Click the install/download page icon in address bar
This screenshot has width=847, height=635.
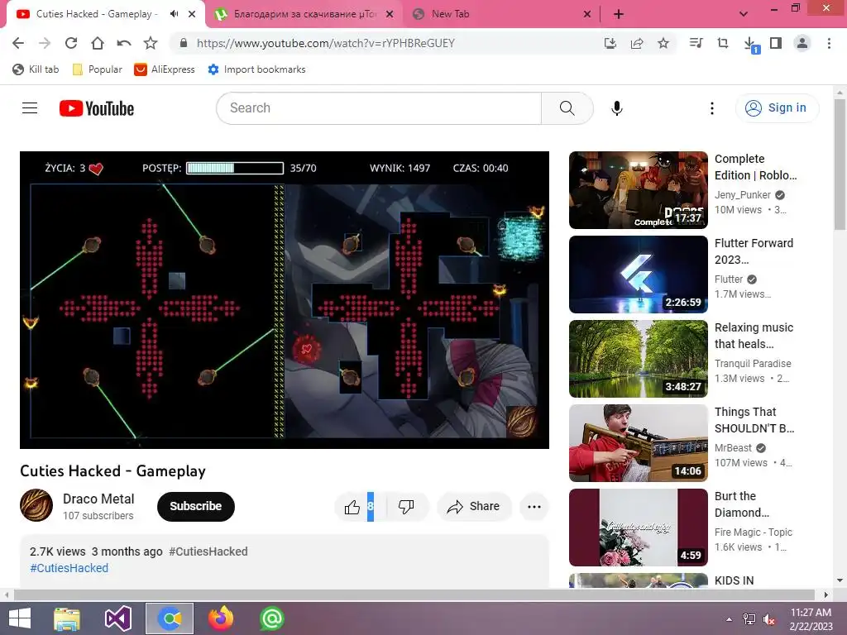(x=610, y=43)
